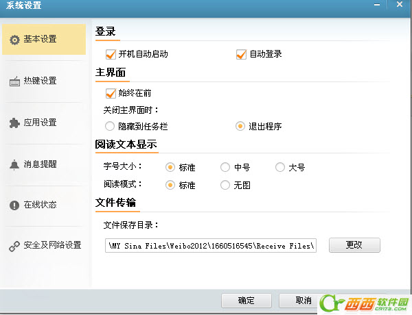Click the puzzle piece icon for 应用设置
The image size is (412, 315).
tap(14, 123)
